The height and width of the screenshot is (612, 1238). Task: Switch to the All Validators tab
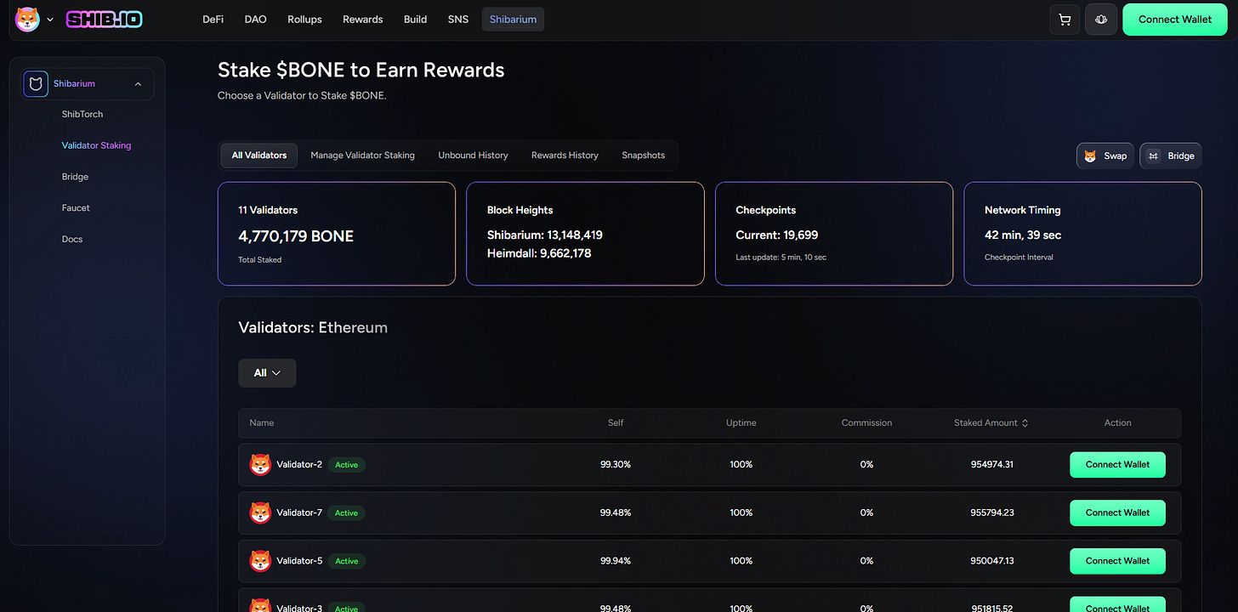[x=259, y=155]
